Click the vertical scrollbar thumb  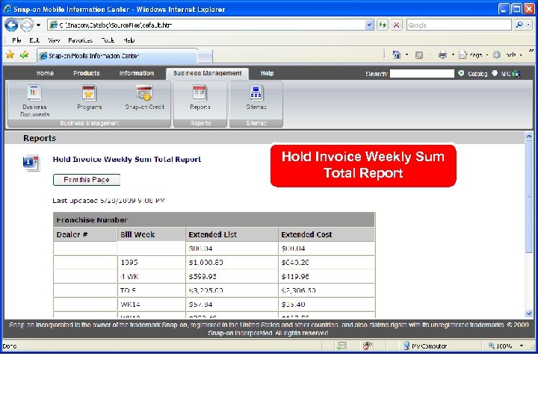click(x=529, y=196)
